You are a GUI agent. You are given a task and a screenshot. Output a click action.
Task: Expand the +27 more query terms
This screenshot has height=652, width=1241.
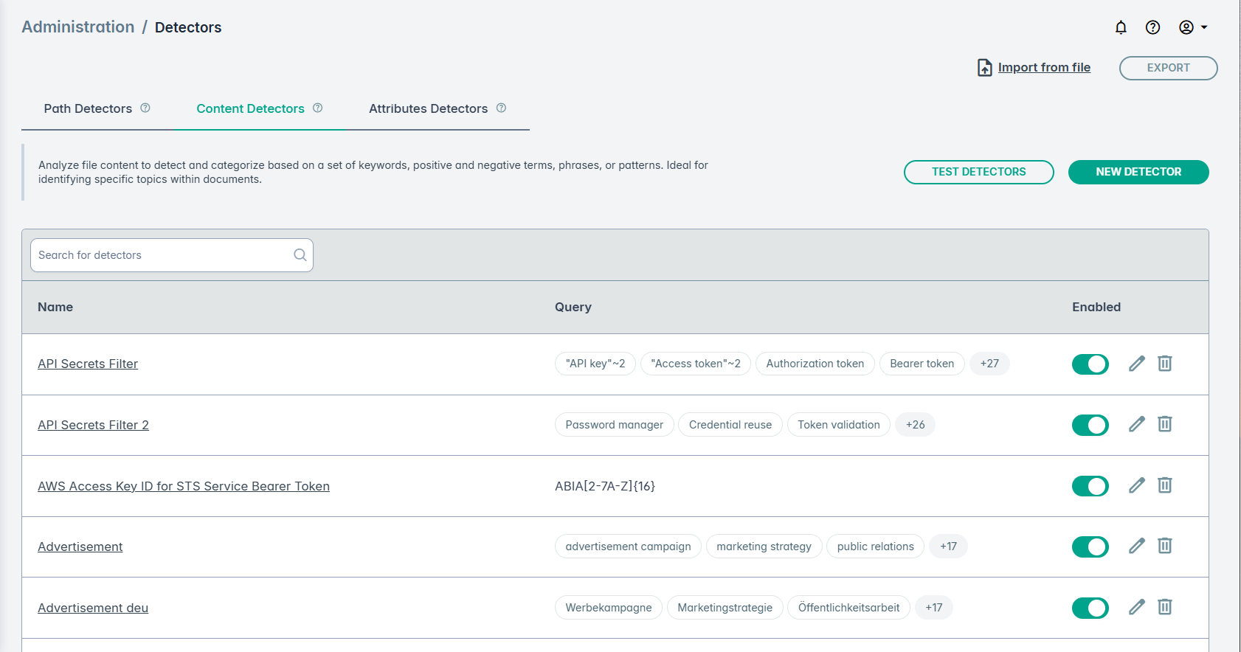tap(989, 364)
